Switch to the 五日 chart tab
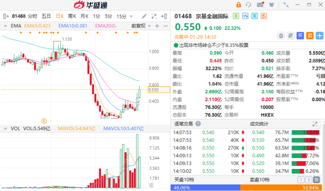This screenshot has height=191, width=325. [46, 16]
